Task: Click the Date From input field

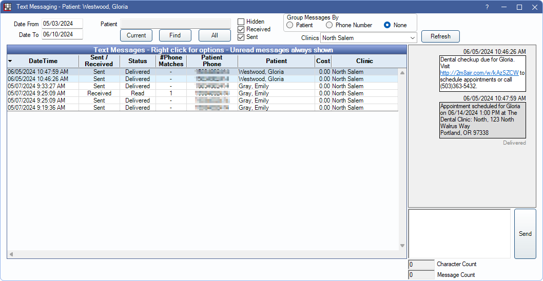Action: click(x=62, y=24)
